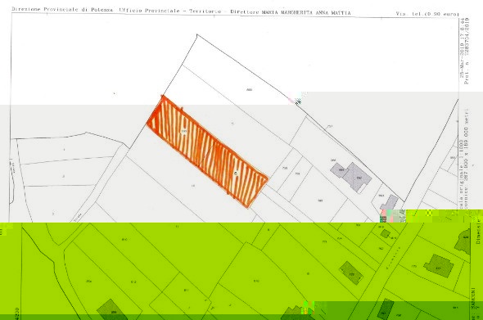Select parcel 1 in the left-side lots

(x=64, y=150)
